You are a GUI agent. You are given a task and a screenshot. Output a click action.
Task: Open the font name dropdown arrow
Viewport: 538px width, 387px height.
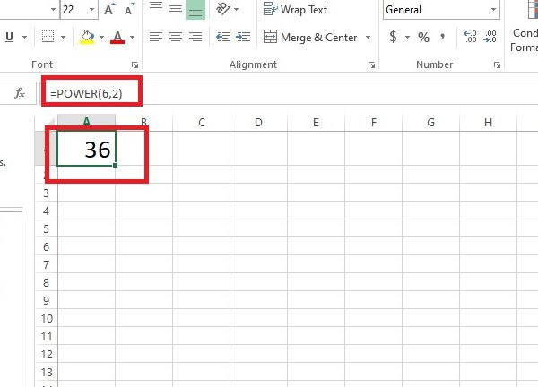[x=53, y=9]
